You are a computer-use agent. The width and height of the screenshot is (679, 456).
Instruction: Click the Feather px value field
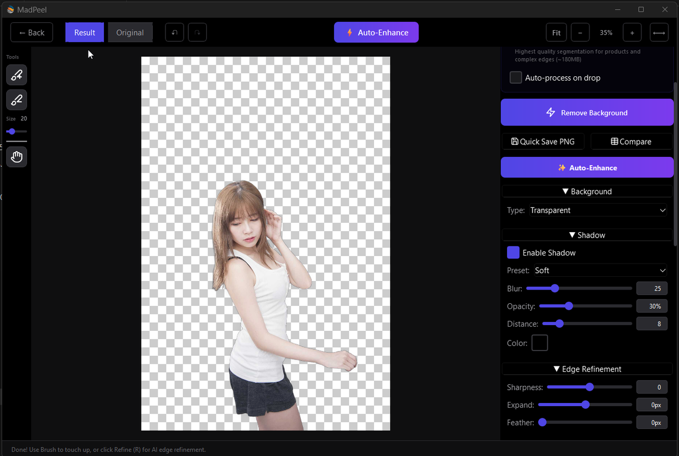pos(652,423)
